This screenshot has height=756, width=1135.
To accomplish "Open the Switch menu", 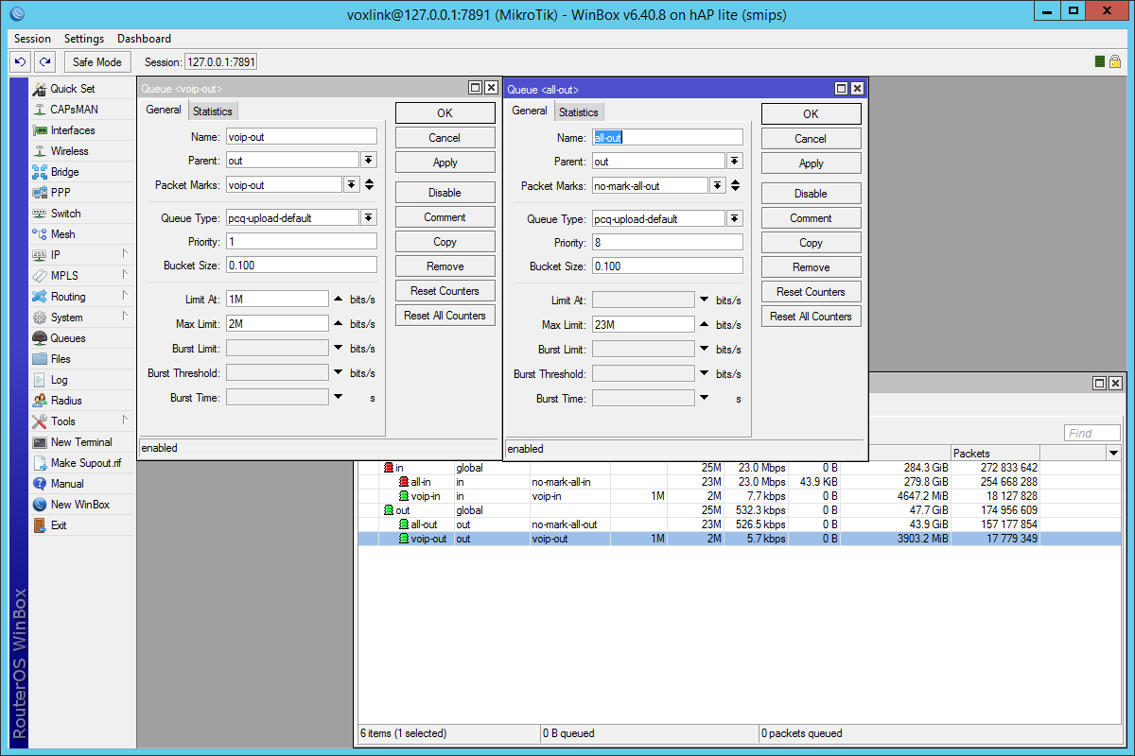I will [65, 214].
